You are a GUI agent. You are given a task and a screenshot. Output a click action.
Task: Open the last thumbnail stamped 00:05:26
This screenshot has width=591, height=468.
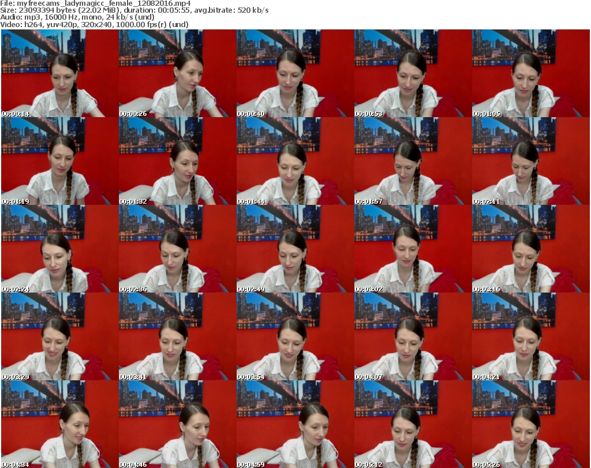(x=531, y=424)
